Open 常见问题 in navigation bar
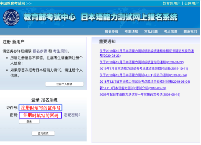Viewport: 201px width, 145px height. (151, 31)
